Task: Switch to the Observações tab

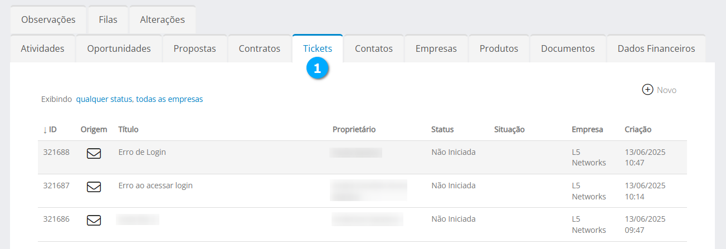Action: 48,19
